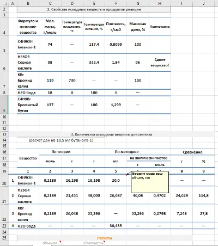Click the 'Сравнение' header
The height and width of the screenshot is (246, 218).
pyautogui.click(x=192, y=152)
